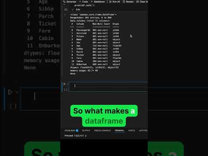The width and height of the screenshot is (208, 156).
Task: Click inside the empty code cell editor
Action: [x=108, y=87]
